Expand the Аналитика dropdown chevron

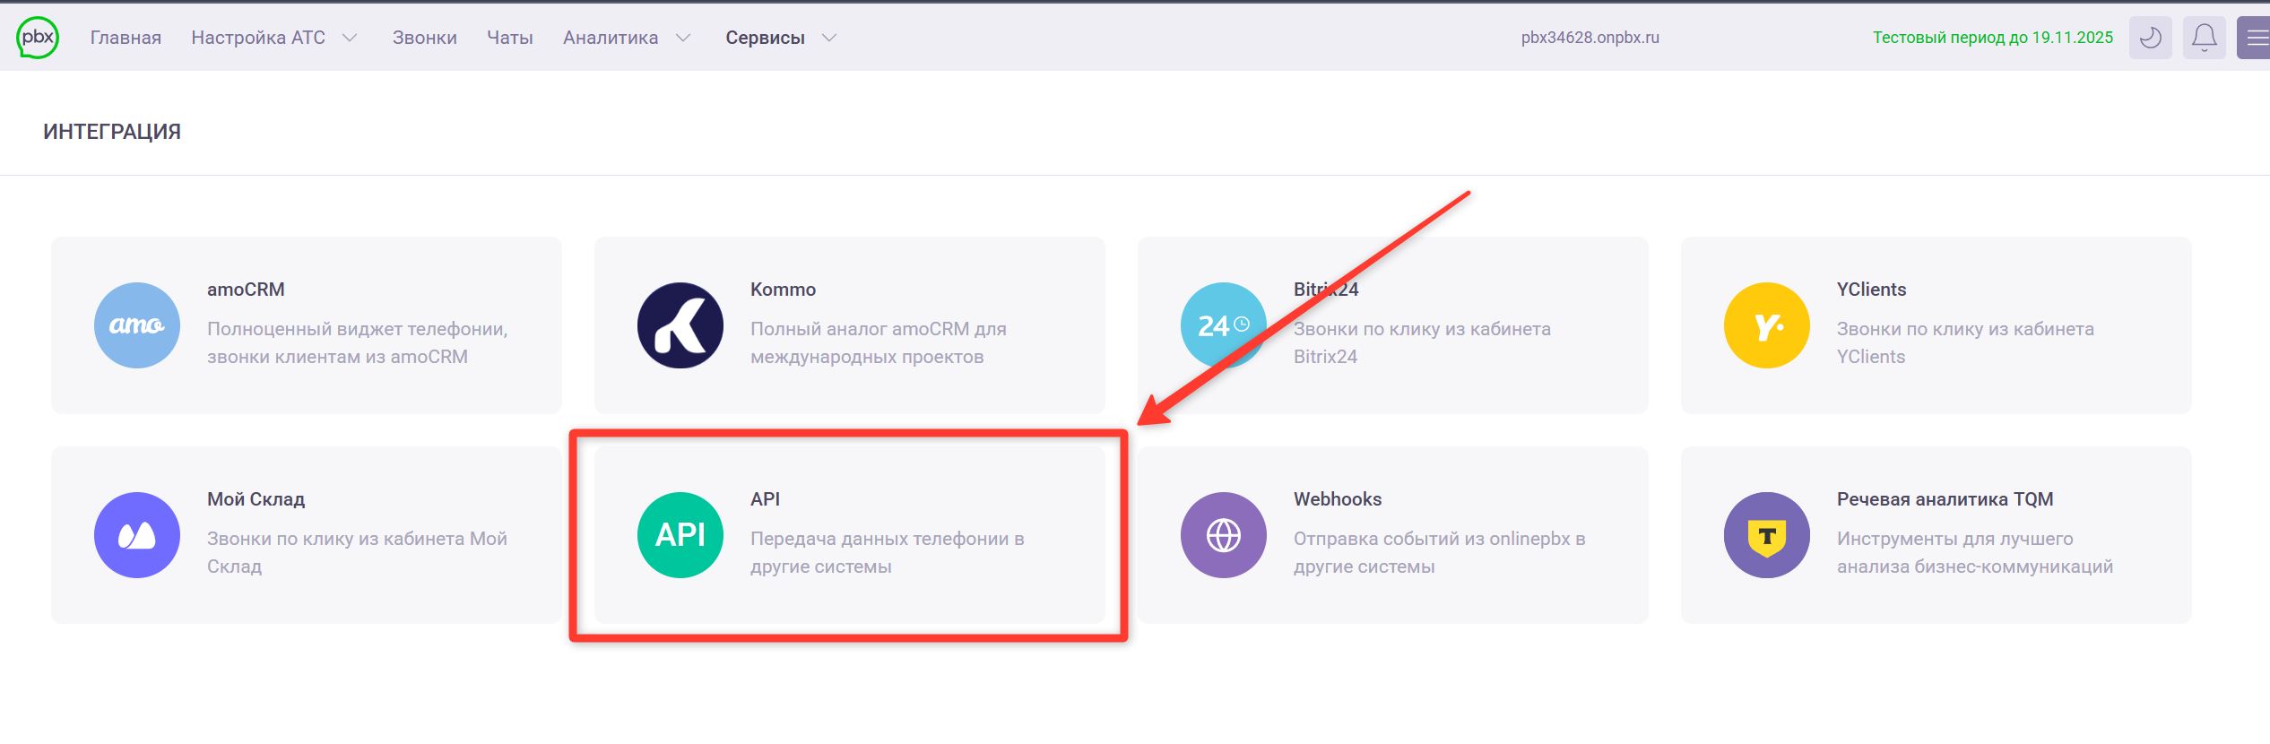tap(683, 38)
